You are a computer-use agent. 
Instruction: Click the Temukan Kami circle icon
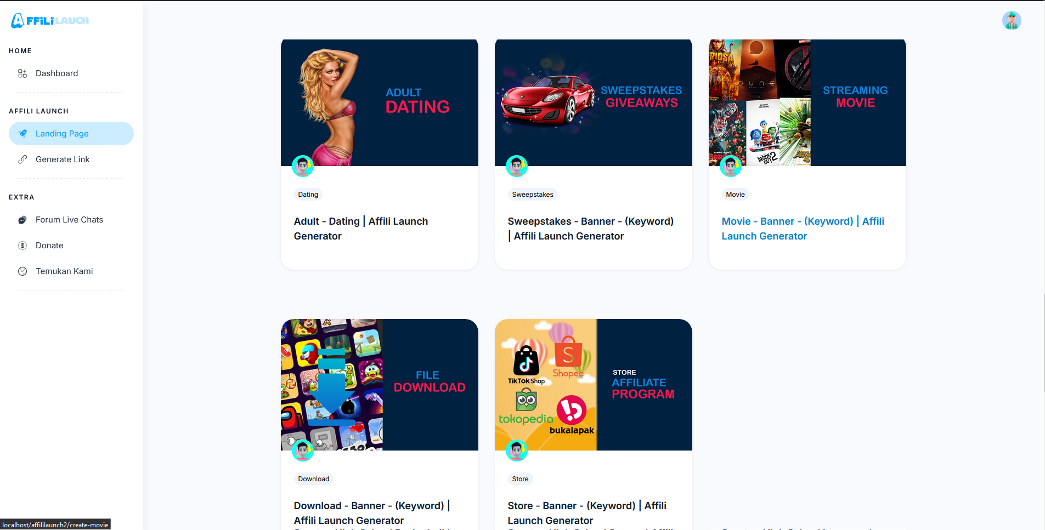point(22,271)
